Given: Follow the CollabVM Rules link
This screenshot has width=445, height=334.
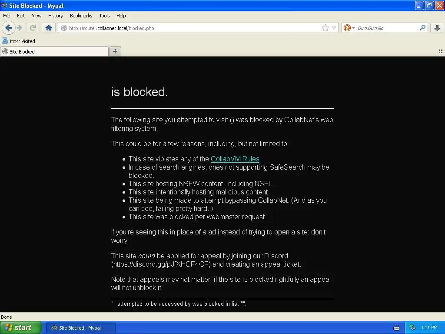Looking at the screenshot, I should click(x=235, y=159).
